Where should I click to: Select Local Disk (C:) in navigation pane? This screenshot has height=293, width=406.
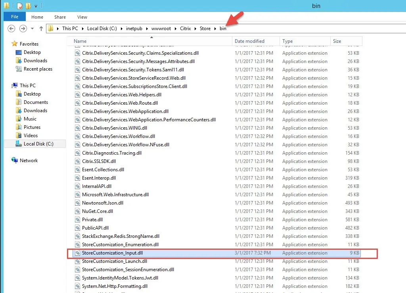pyautogui.click(x=38, y=144)
